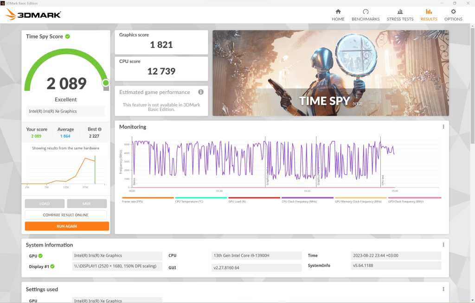Click the Intel Iris Xe Graphics field under Excellent
This screenshot has width=475, height=303.
(66, 111)
